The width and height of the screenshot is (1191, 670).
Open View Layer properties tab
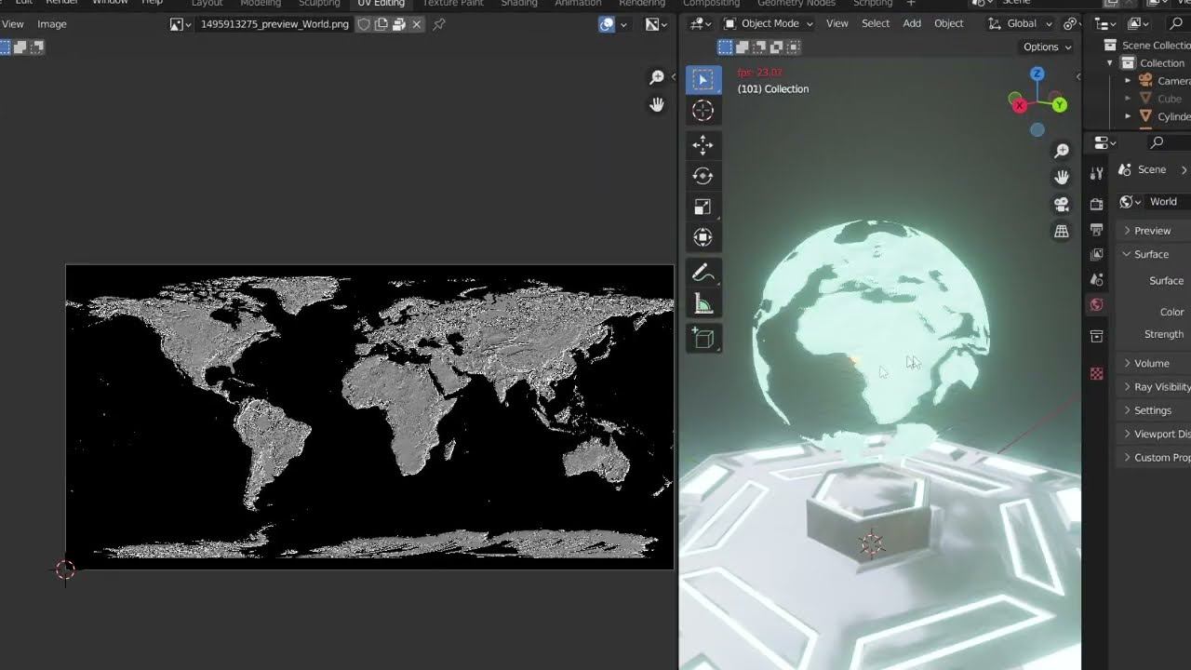[1097, 254]
